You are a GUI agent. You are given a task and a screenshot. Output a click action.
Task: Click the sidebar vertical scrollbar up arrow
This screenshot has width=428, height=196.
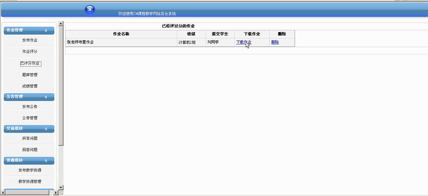(60, 24)
